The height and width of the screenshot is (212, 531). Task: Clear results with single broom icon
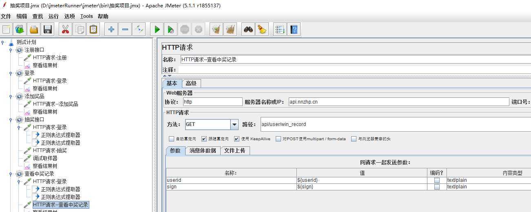pos(217,29)
